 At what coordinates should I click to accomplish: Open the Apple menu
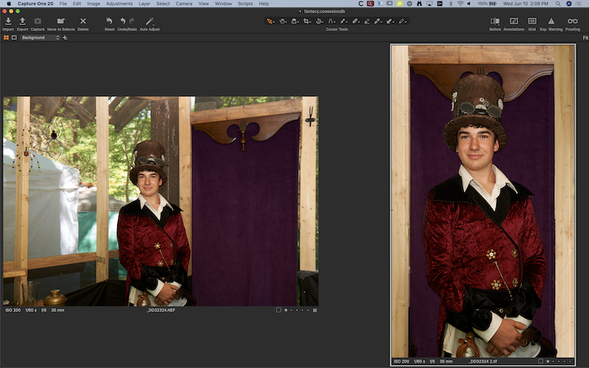(9, 4)
